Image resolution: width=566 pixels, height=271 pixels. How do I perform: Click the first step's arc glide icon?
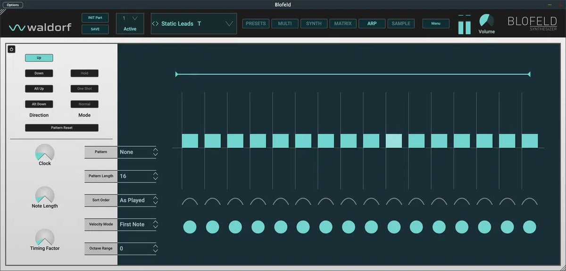(x=190, y=201)
